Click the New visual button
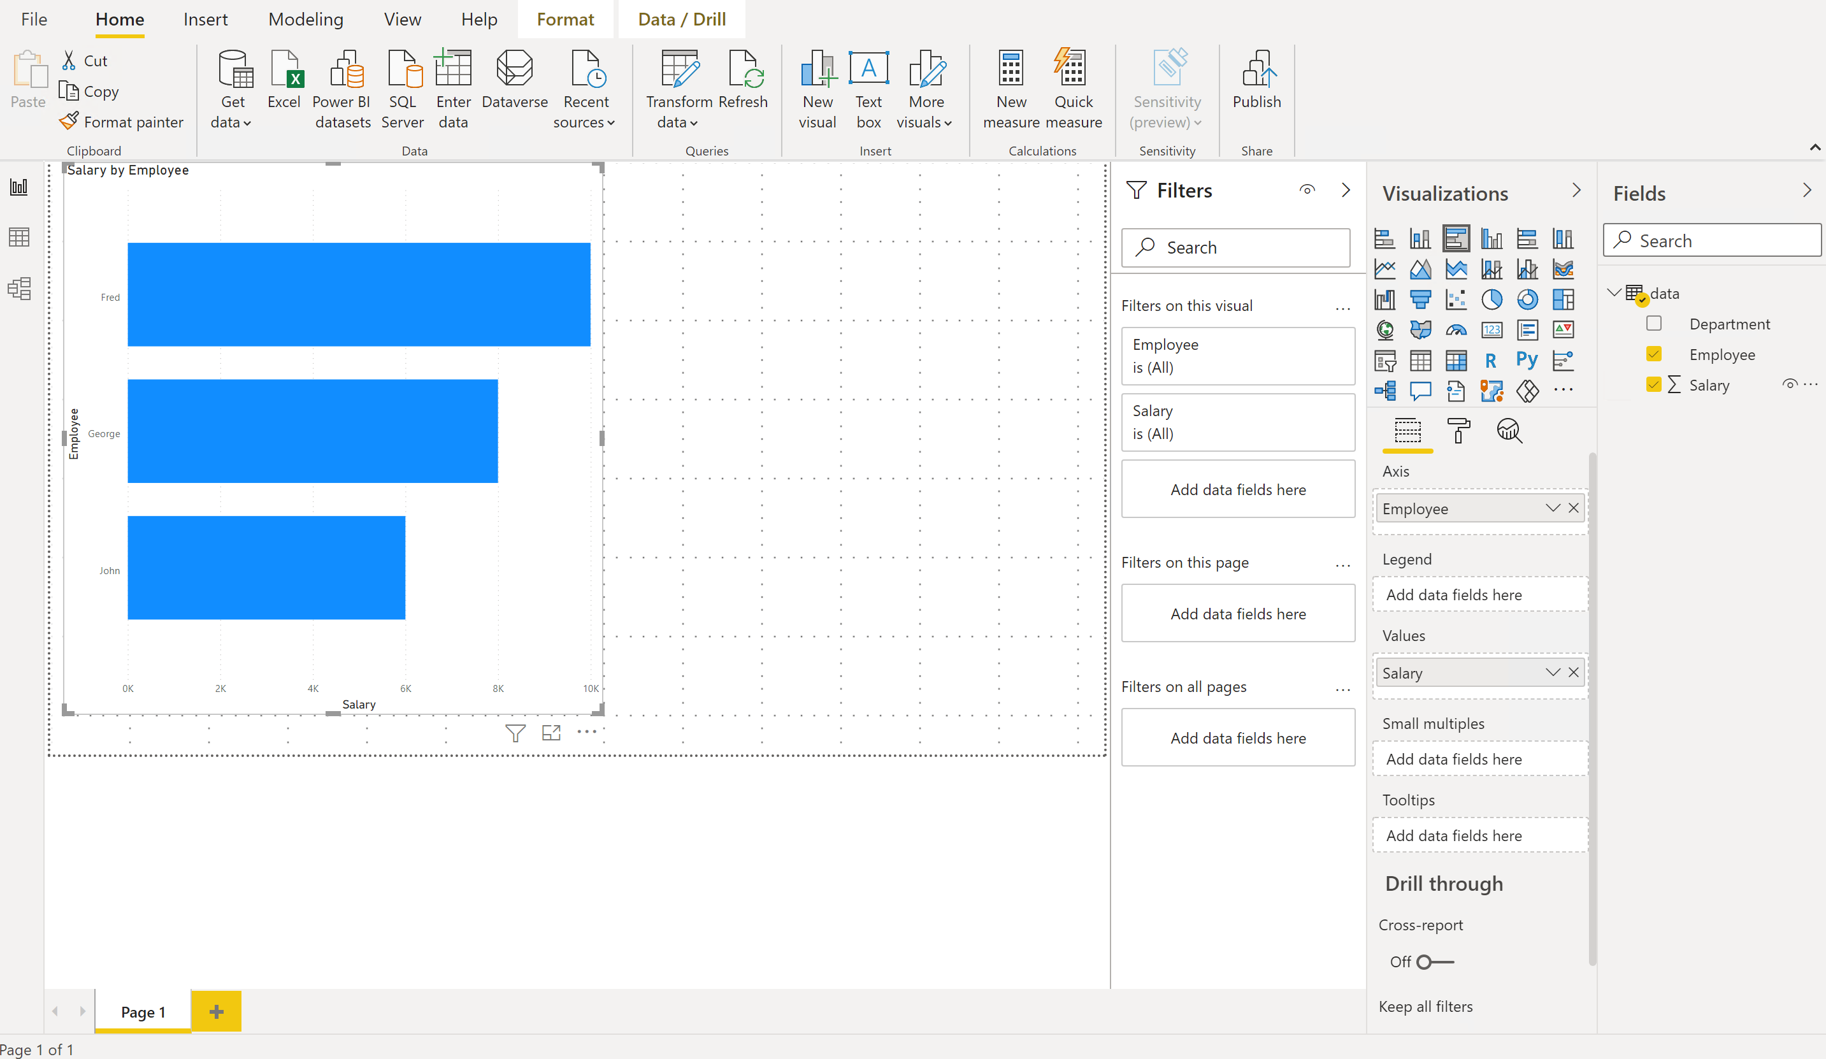This screenshot has width=1826, height=1059. 816,86
